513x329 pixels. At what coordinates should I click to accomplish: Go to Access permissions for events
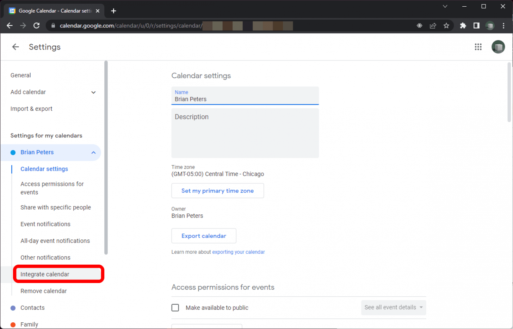52,188
